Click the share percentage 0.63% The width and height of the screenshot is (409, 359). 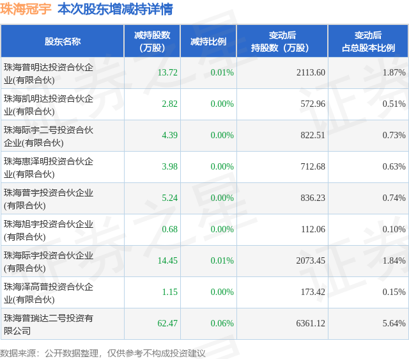point(394,166)
